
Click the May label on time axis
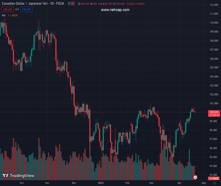pyautogui.click(x=200, y=183)
